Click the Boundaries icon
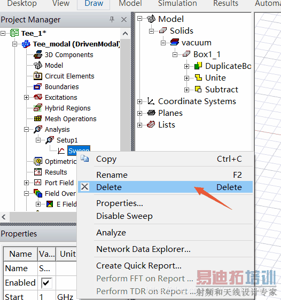 pyautogui.click(x=38, y=86)
